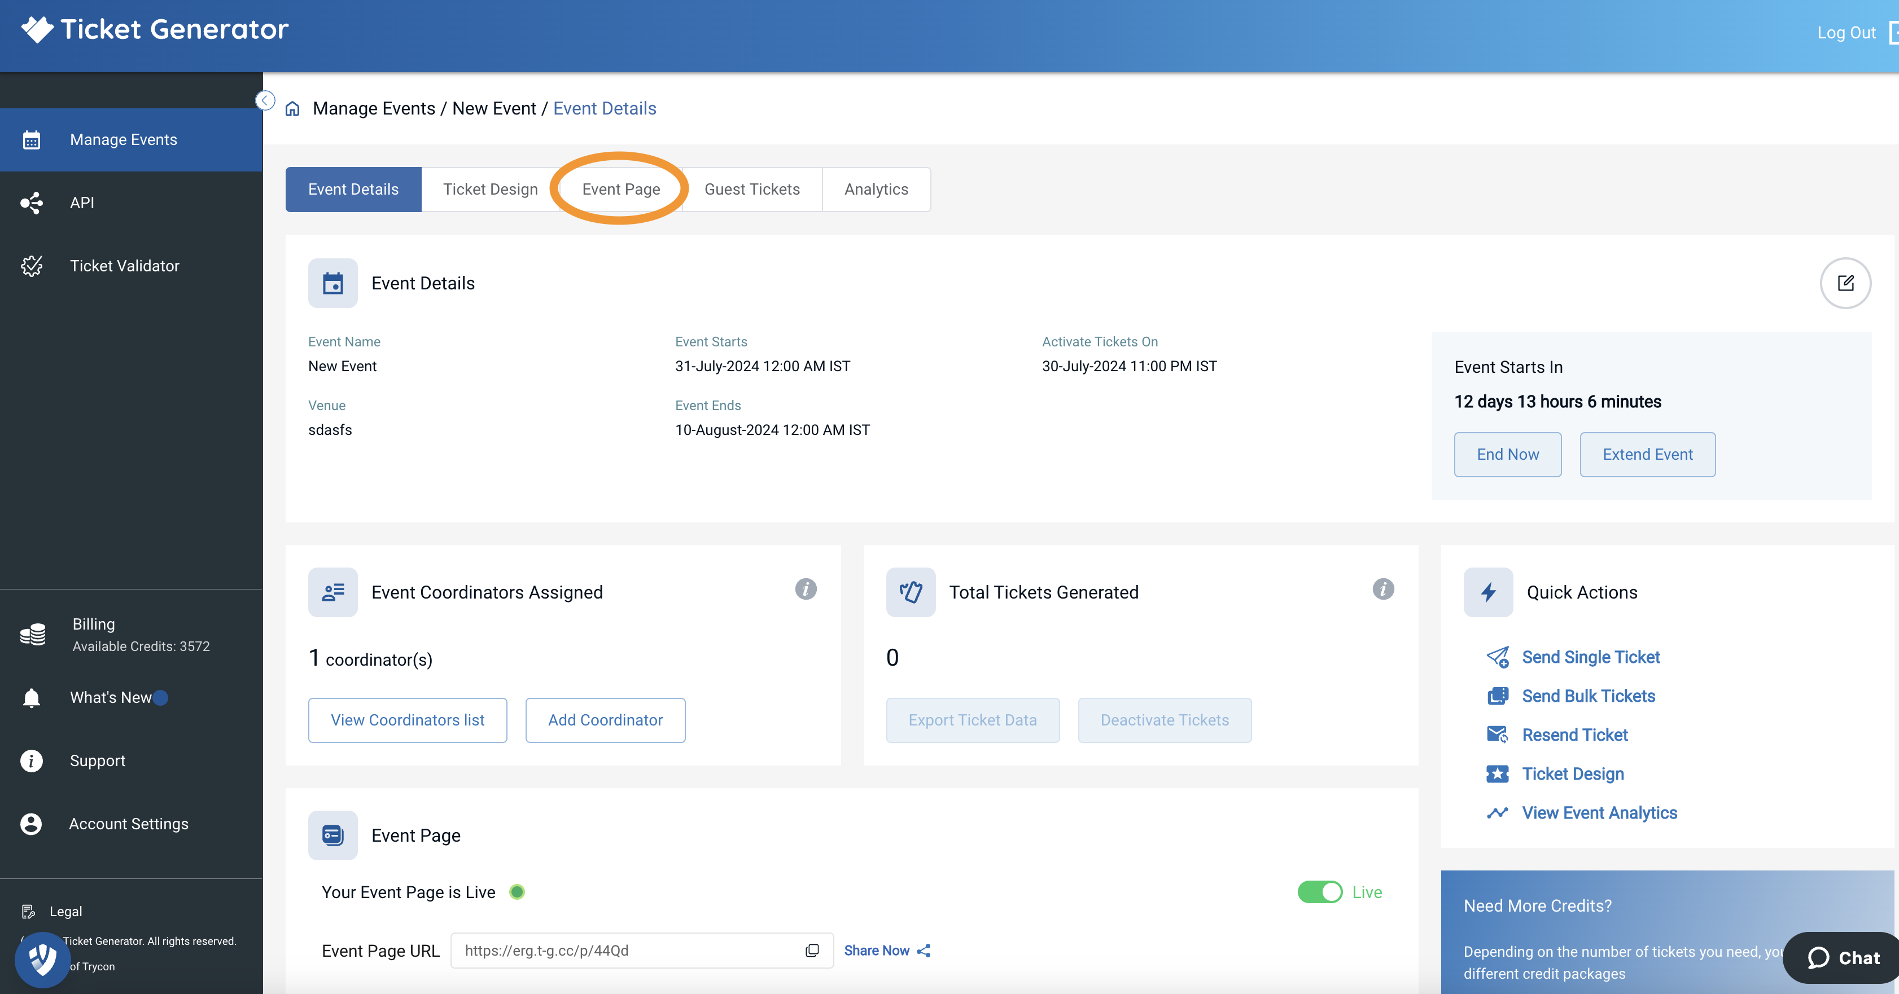This screenshot has height=994, width=1899.
Task: Click the Event Page card icon
Action: [x=333, y=835]
